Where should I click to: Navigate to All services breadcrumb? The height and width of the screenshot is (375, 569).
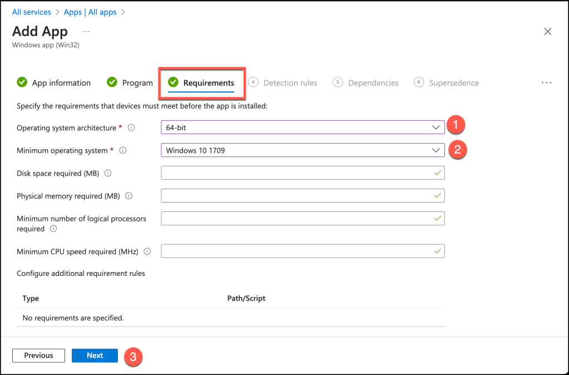click(31, 12)
